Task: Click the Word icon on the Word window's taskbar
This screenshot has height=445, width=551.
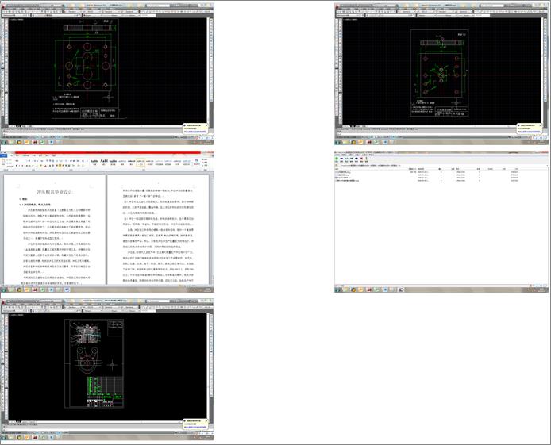Action: 67,290
